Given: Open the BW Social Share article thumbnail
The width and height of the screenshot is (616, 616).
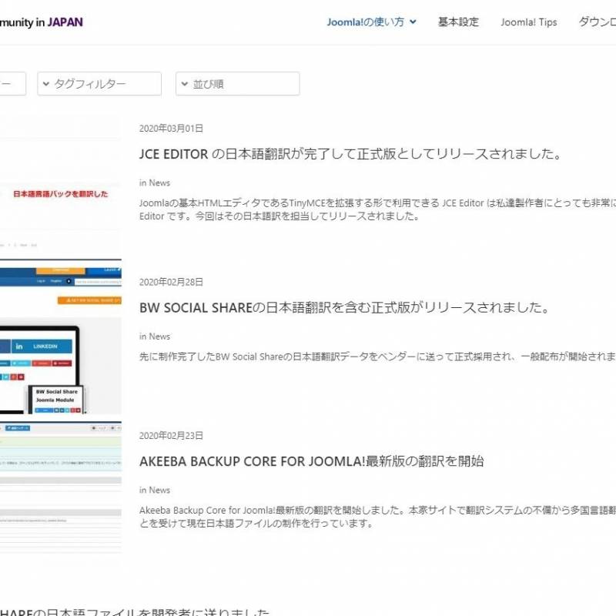Looking at the screenshot, I should click(x=60, y=341).
